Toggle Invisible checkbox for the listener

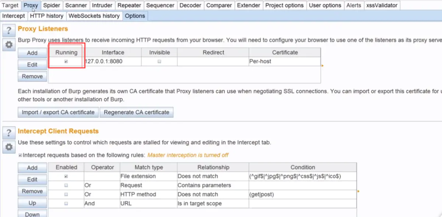point(159,62)
